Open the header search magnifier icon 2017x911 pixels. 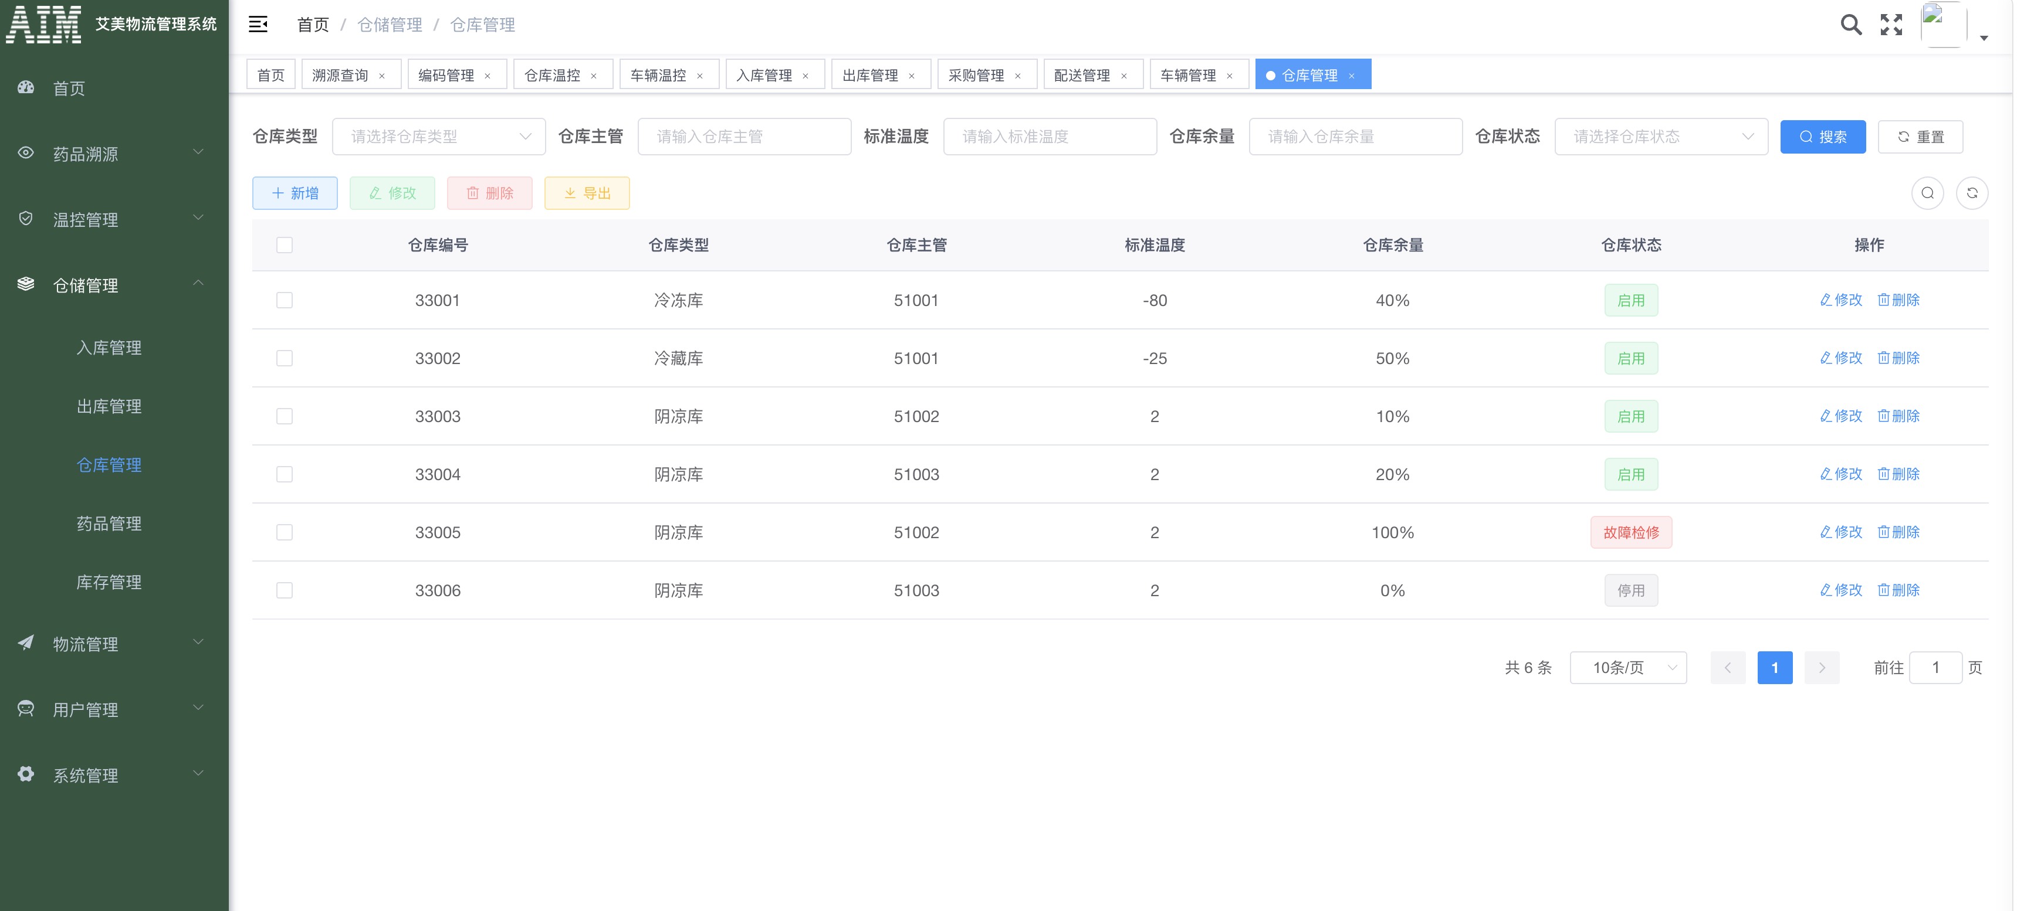coord(1850,24)
